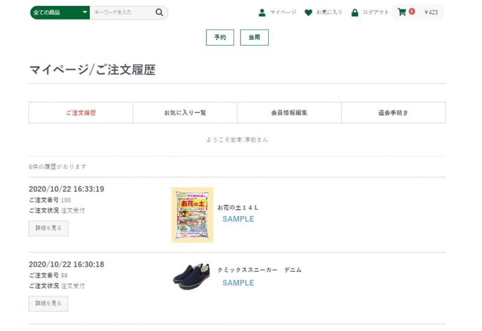View details for order number 100
482x331 pixels.
point(48,228)
